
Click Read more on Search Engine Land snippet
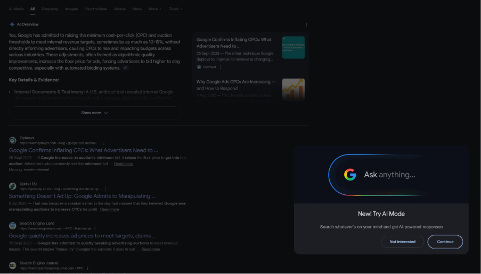pyautogui.click(x=151, y=249)
